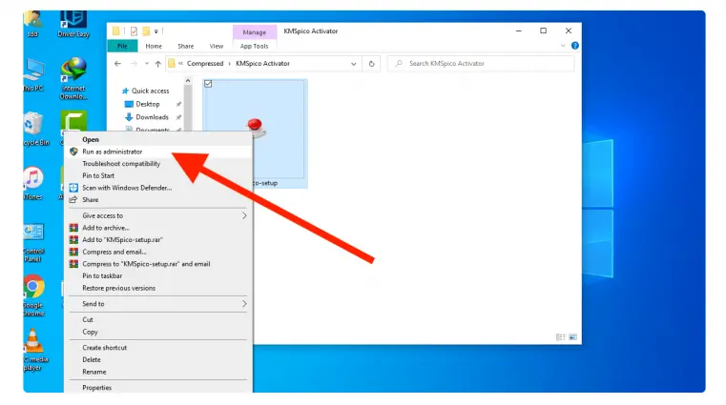Open the View ribbon tab
This screenshot has height=405, width=726.
pyautogui.click(x=216, y=46)
